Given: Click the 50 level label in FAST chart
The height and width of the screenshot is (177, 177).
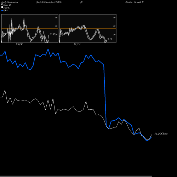Looking at the screenshot, I should tap(56, 26).
